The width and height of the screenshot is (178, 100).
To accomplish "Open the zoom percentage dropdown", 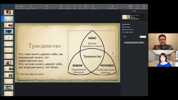I will click(22, 6).
